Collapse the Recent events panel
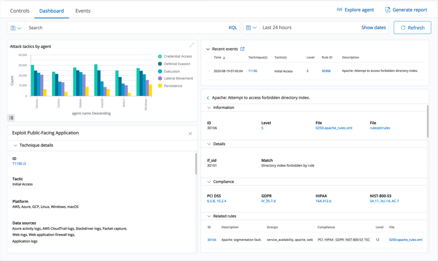Screen dimensions: 438x261 pyautogui.click(x=208, y=49)
